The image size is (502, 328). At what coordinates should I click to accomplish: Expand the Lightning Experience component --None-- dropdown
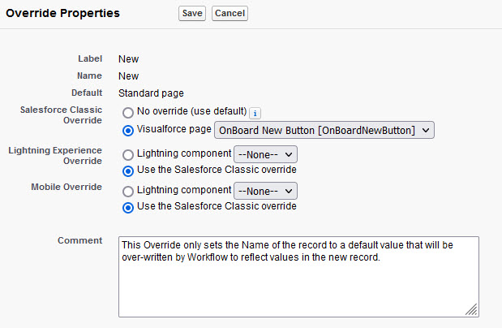click(266, 154)
